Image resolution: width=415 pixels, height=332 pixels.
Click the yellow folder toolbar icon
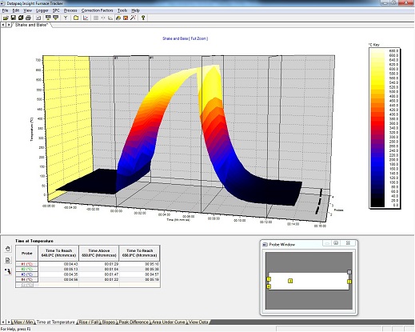pyautogui.click(x=76, y=18)
